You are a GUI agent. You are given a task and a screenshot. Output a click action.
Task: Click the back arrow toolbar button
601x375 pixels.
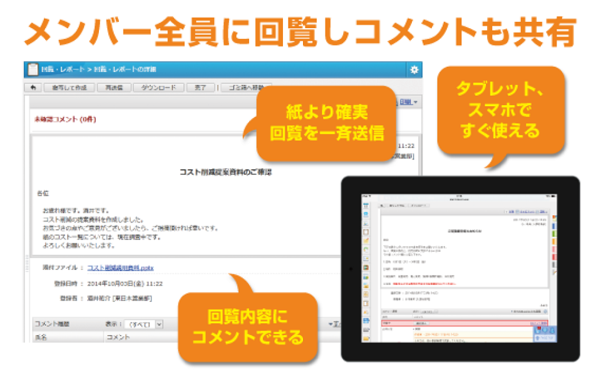[x=33, y=87]
